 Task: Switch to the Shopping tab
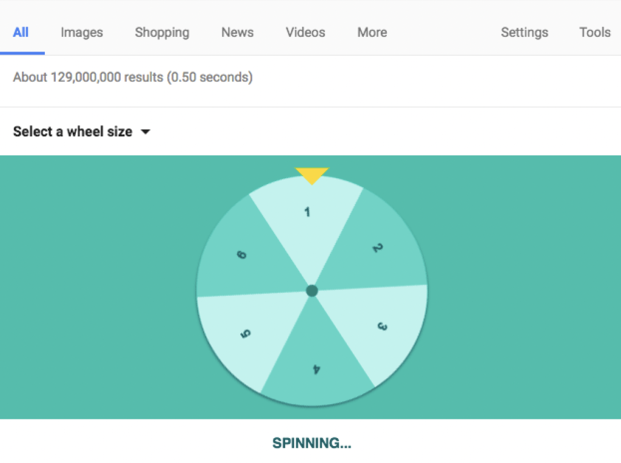pyautogui.click(x=162, y=33)
